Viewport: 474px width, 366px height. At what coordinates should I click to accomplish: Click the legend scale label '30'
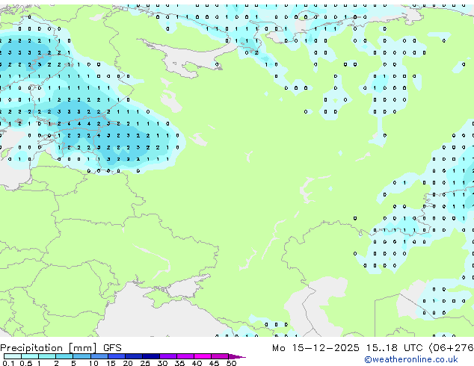tap(162, 363)
